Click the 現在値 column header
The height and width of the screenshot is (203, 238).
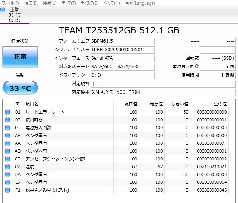click(x=126, y=104)
